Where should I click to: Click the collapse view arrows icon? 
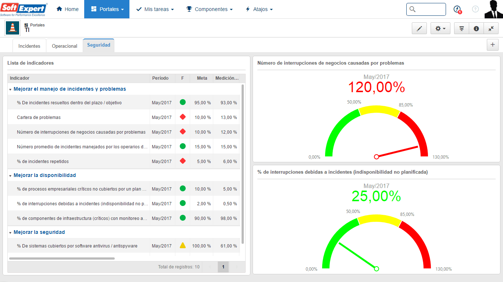point(491,28)
